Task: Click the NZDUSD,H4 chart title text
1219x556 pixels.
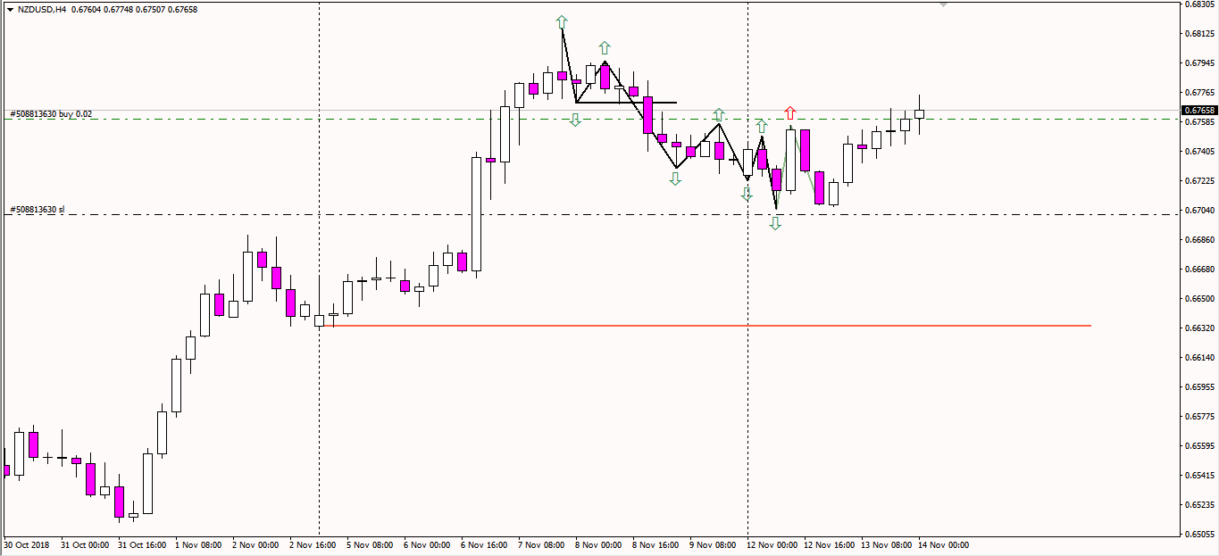Action: coord(42,10)
